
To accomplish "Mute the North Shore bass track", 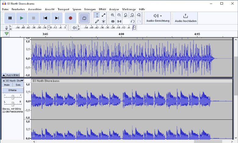I will 7,85.
